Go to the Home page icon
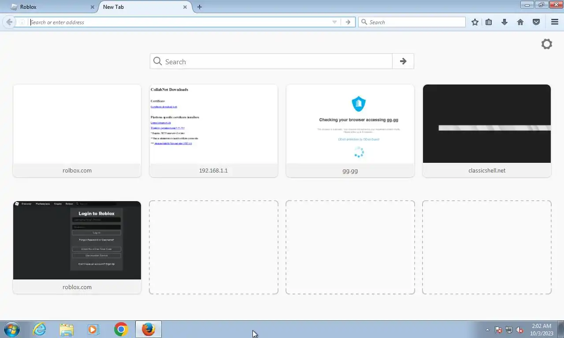 [x=520, y=22]
